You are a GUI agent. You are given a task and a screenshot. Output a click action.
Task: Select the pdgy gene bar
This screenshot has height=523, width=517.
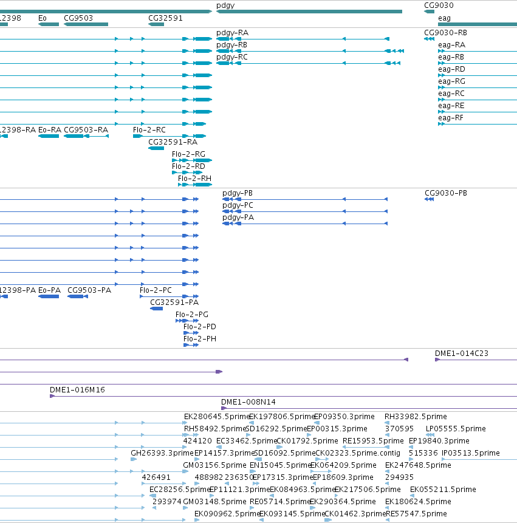[x=309, y=12]
